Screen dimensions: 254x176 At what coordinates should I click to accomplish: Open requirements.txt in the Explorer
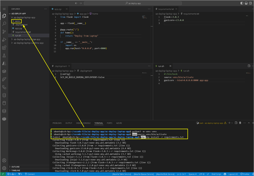(23, 32)
